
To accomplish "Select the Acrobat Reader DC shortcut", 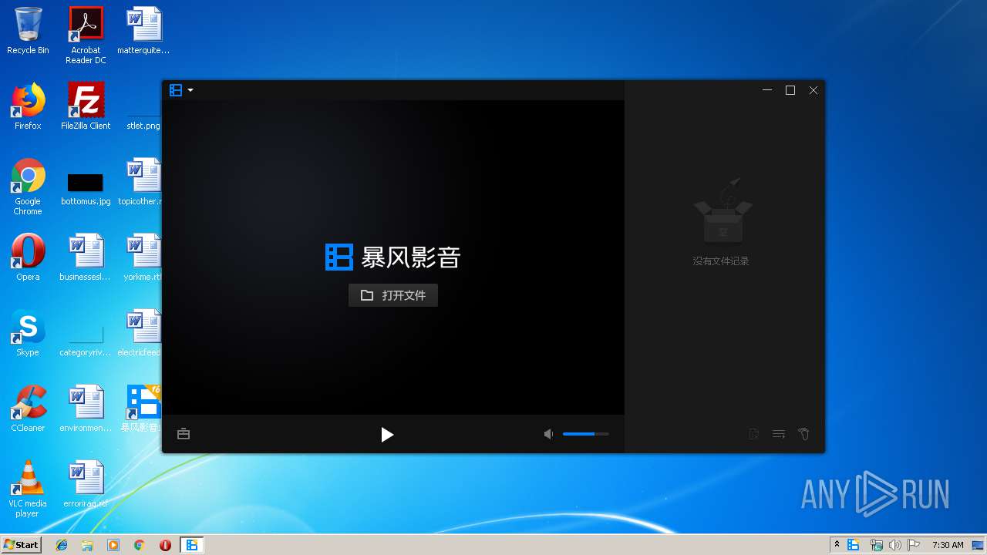I will pyautogui.click(x=86, y=35).
